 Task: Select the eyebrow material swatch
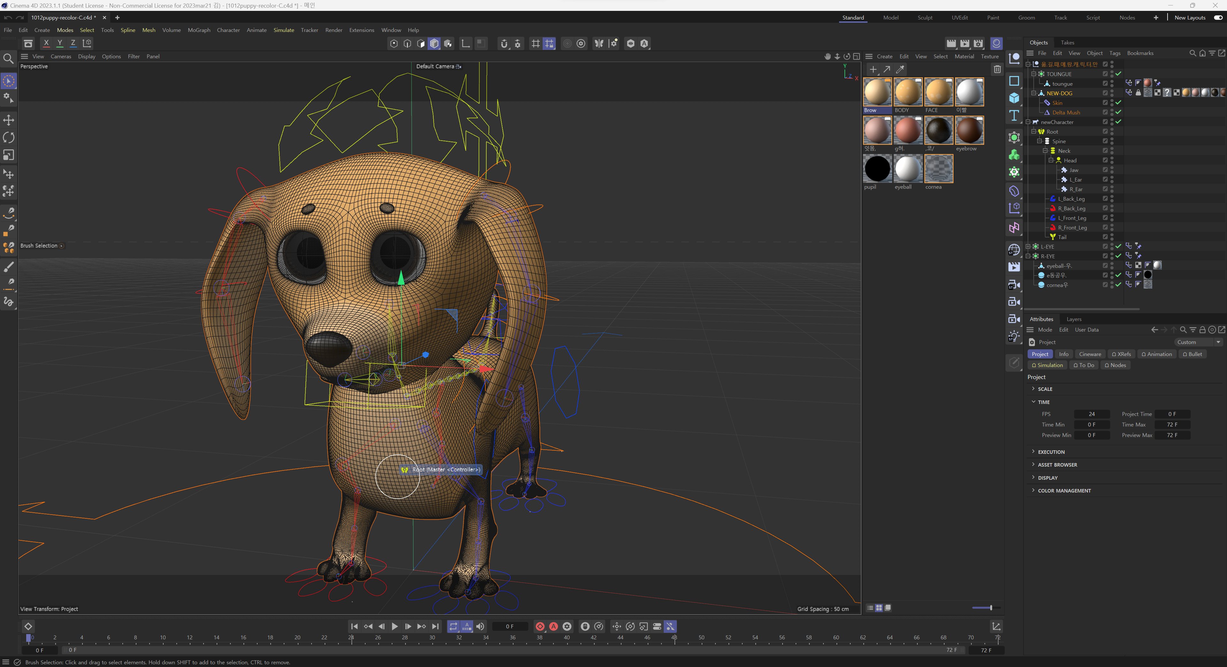(x=969, y=130)
